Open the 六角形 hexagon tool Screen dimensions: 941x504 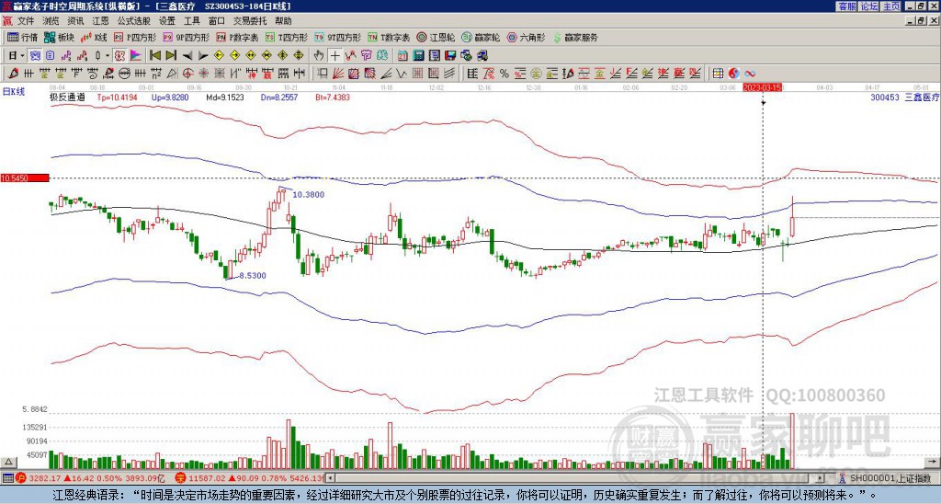click(x=526, y=37)
